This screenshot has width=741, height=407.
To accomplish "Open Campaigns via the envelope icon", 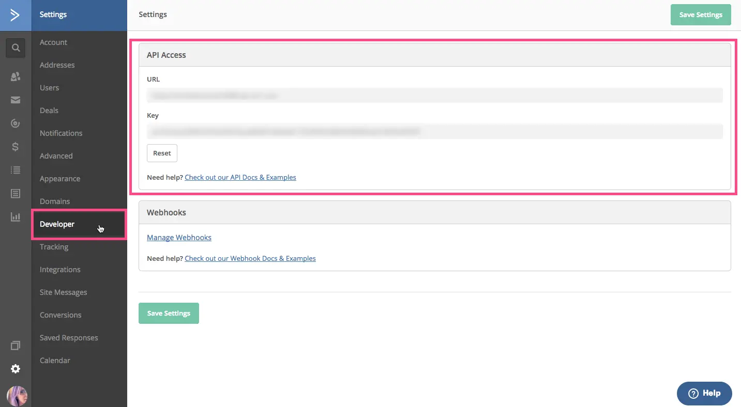I will pyautogui.click(x=16, y=100).
